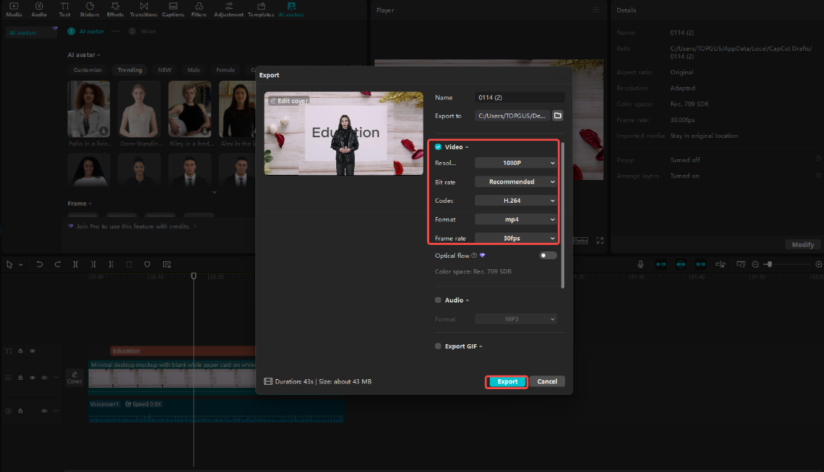Switch to the Effects tab
Screen dimensions: 824x472
point(115,9)
